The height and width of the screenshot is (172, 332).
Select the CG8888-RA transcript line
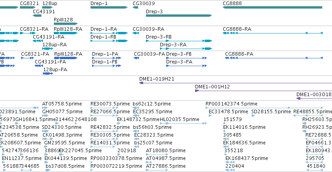tap(273, 33)
